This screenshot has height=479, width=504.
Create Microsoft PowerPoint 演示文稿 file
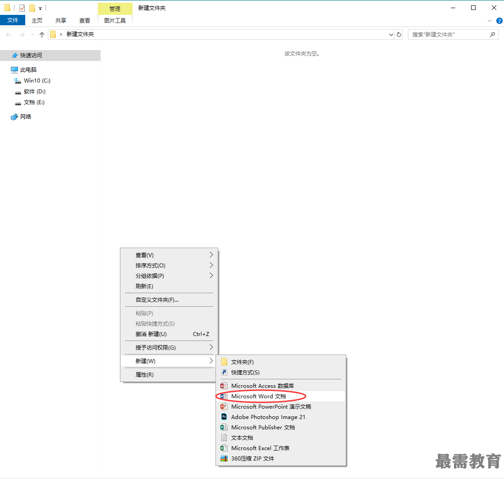(281, 406)
